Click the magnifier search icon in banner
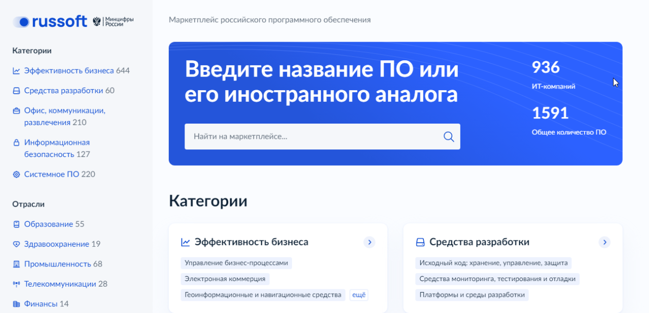This screenshot has height=313, width=649. coord(449,137)
